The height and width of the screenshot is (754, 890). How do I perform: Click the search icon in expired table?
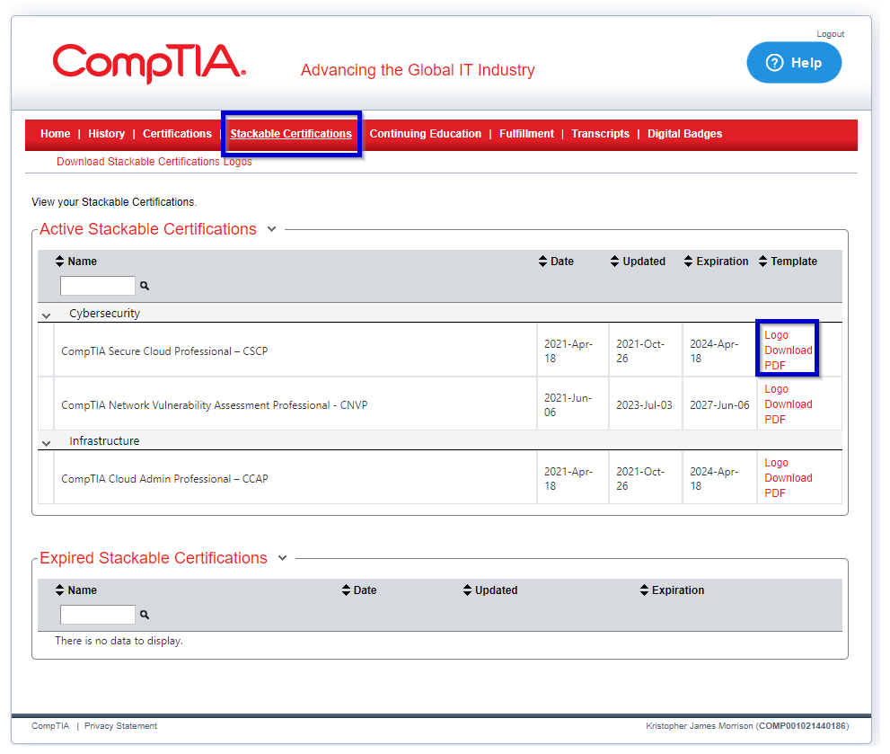point(145,615)
